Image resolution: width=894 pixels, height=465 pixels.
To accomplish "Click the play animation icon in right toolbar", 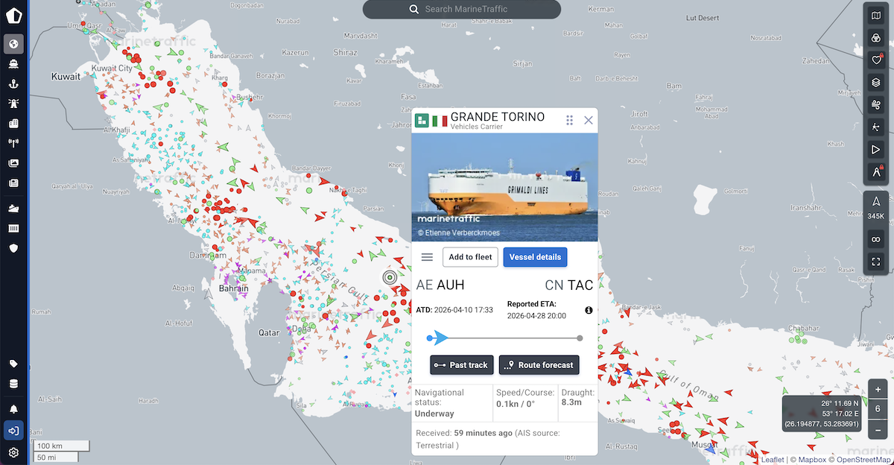I will 875,150.
